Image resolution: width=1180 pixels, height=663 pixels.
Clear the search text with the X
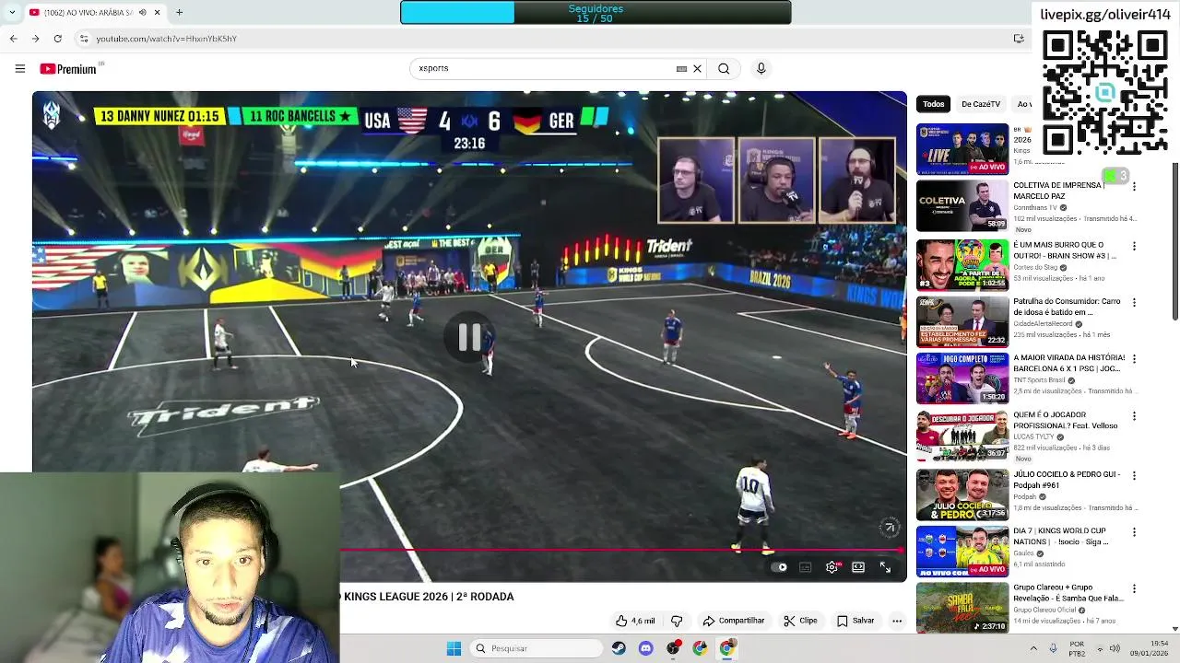(x=697, y=68)
